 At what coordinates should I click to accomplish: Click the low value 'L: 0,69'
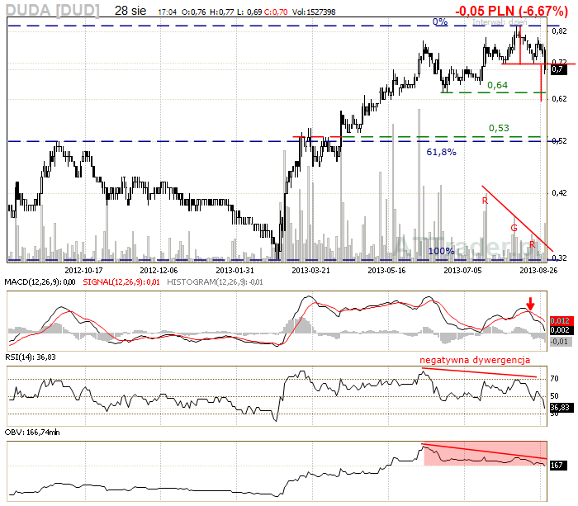[x=249, y=12]
